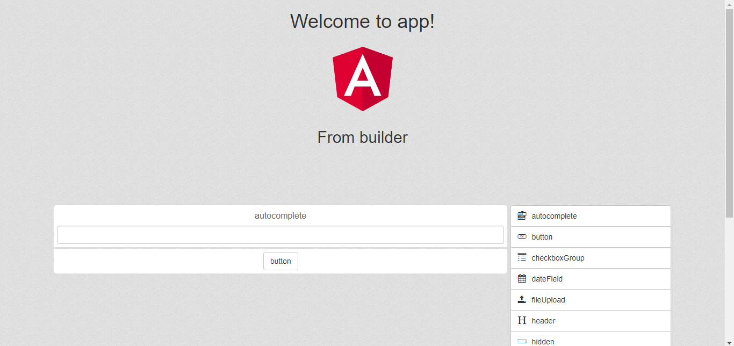The image size is (734, 346).
Task: Select the checkboxGroup list item label
Action: pos(558,258)
